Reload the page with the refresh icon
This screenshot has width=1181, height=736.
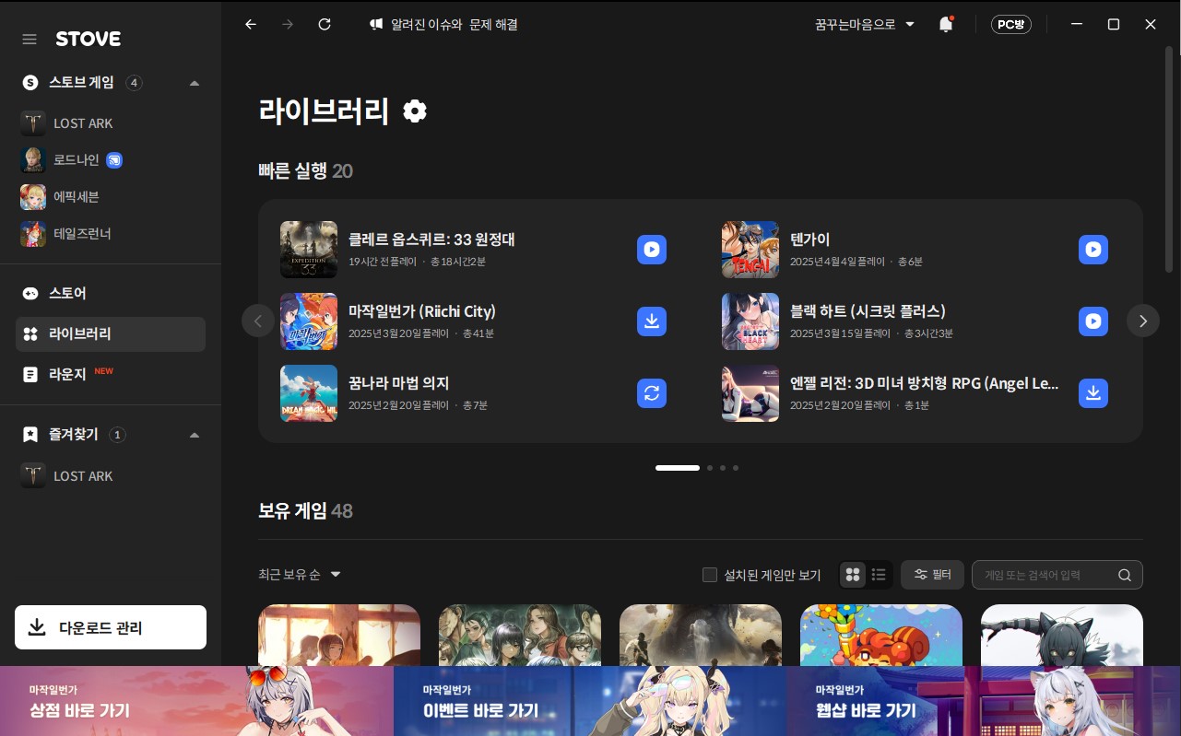(325, 25)
